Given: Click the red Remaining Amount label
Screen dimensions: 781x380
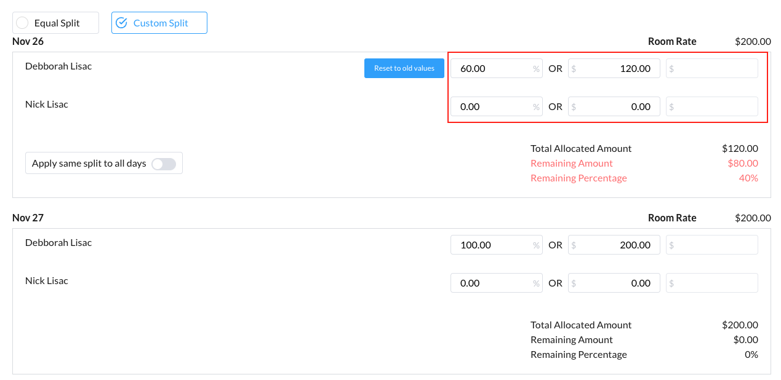Looking at the screenshot, I should (571, 163).
